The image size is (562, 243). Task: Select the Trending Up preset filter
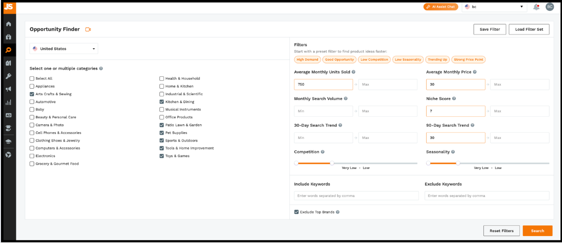point(437,60)
